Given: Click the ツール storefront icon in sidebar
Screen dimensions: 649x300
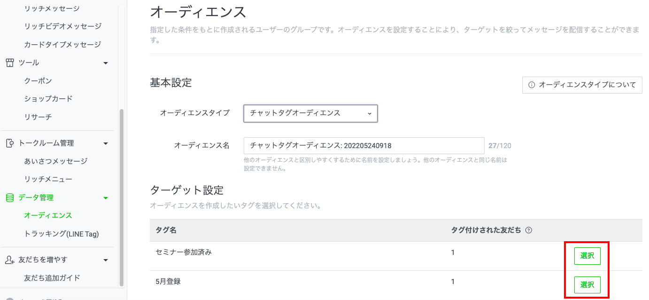Looking at the screenshot, I should click(x=9, y=62).
